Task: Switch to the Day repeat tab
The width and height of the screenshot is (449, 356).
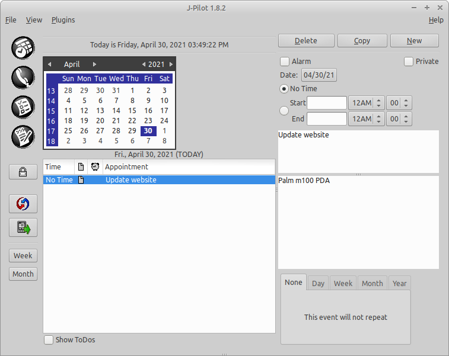Action: pyautogui.click(x=318, y=283)
